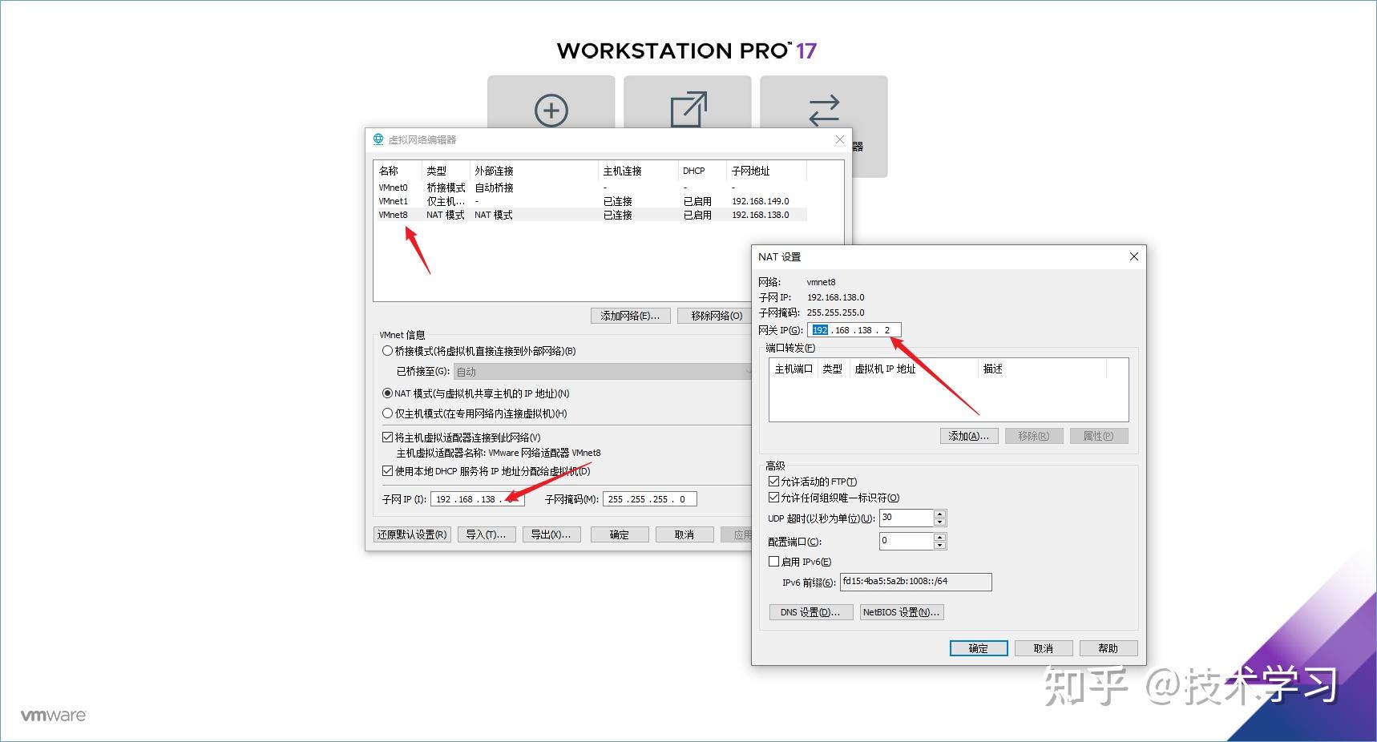
Task: Focus the 网关 IP address field
Action: pos(854,330)
